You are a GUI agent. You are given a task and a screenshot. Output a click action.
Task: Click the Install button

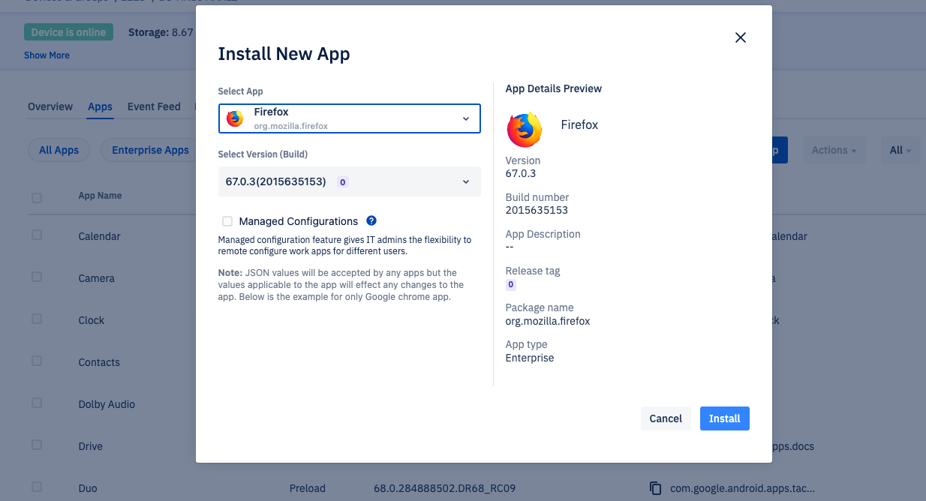725,418
